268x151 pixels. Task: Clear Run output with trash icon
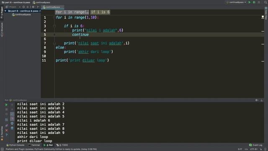(x=12, y=128)
